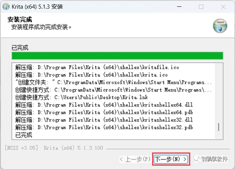The image size is (235, 169).
Task: Select log line creating Krita.lnk desktop shortcut
Action: point(81,97)
